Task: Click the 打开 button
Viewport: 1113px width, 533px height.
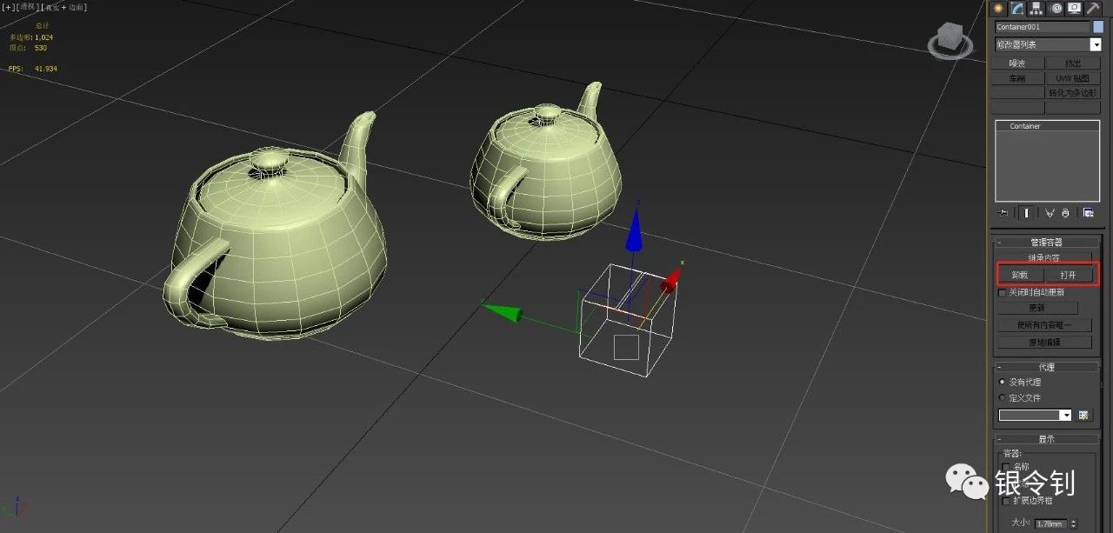Action: coord(1068,275)
